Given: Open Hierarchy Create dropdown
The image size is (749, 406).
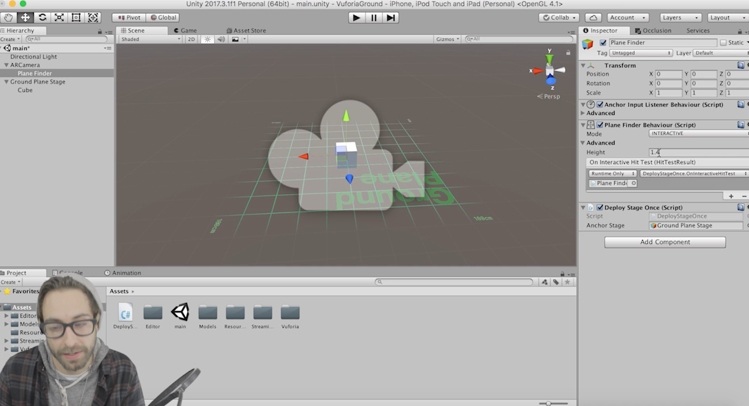Looking at the screenshot, I should tap(10, 39).
